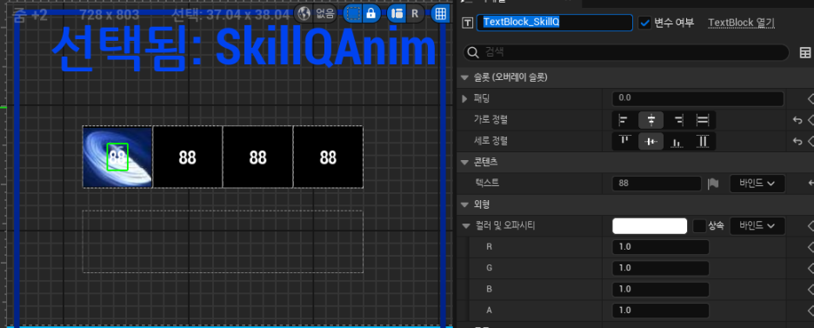Open the 바인드 dropdown for 텍스트
This screenshot has height=328, width=814.
[757, 184]
